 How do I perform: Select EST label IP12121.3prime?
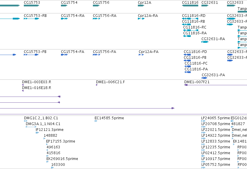click(x=50, y=130)
